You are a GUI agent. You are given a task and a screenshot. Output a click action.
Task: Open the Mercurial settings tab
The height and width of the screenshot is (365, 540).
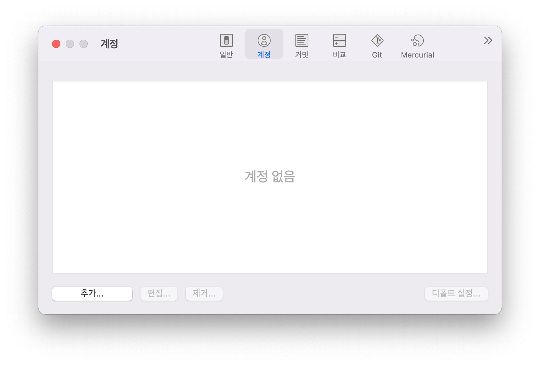tap(417, 46)
